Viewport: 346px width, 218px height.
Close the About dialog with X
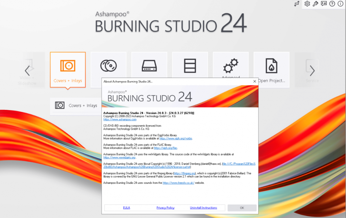point(255,81)
